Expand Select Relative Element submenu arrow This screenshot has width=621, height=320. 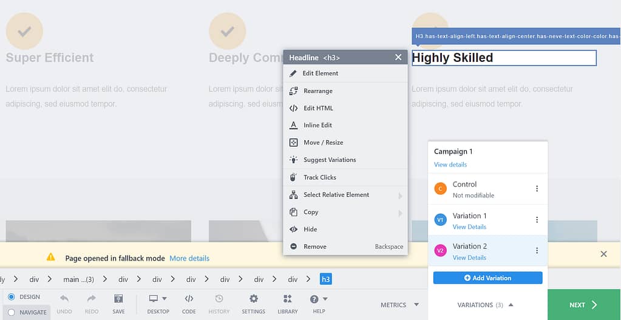point(400,196)
